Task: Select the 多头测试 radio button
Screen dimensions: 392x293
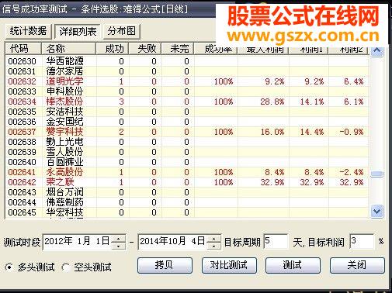Action: tap(9, 267)
